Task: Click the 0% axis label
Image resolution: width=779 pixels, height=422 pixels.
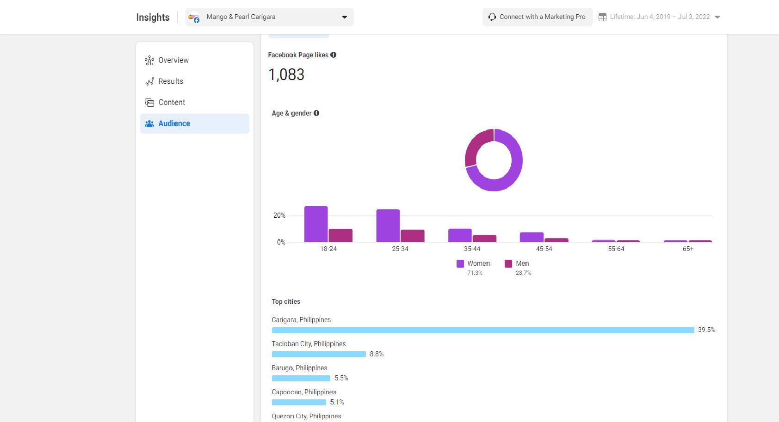Action: [281, 242]
